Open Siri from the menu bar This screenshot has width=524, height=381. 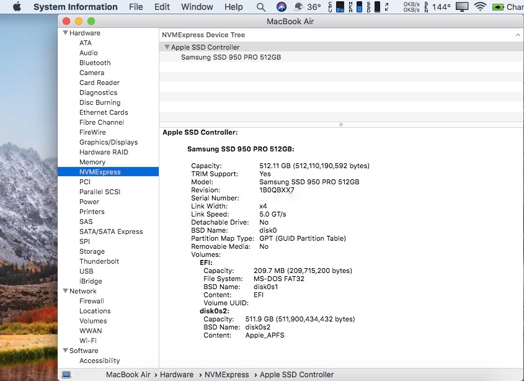point(282,7)
